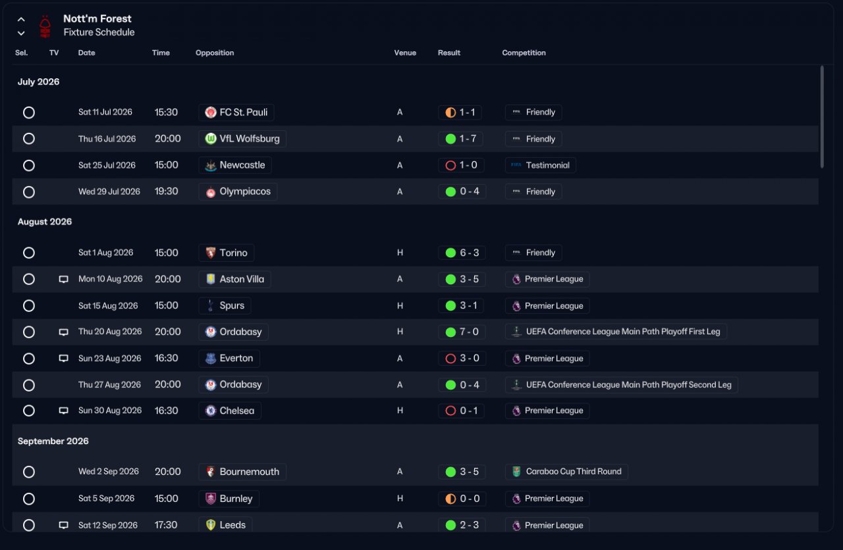Go to the previous team with up chevron
Screen dimensions: 843x550
21,19
